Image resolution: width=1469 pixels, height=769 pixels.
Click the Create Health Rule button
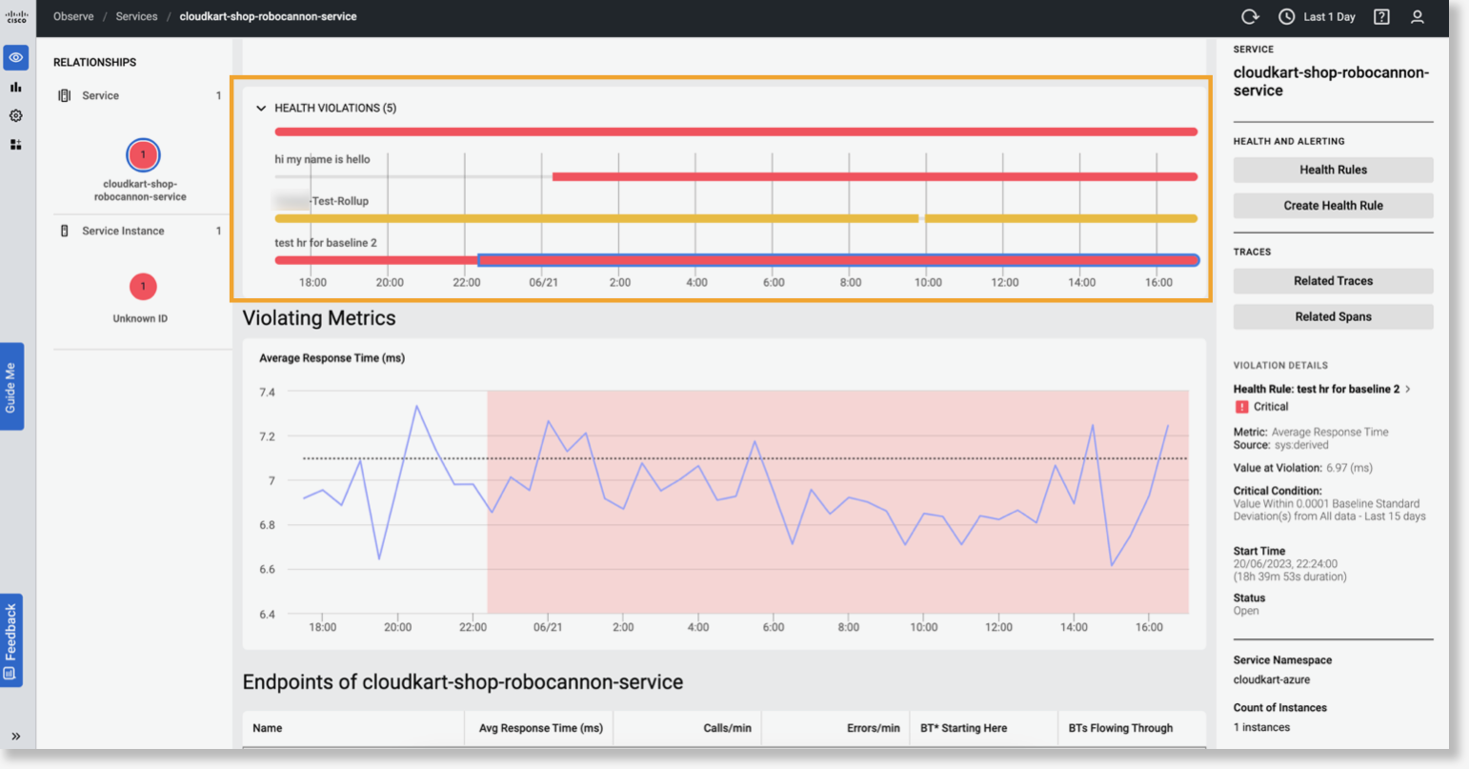click(x=1333, y=205)
